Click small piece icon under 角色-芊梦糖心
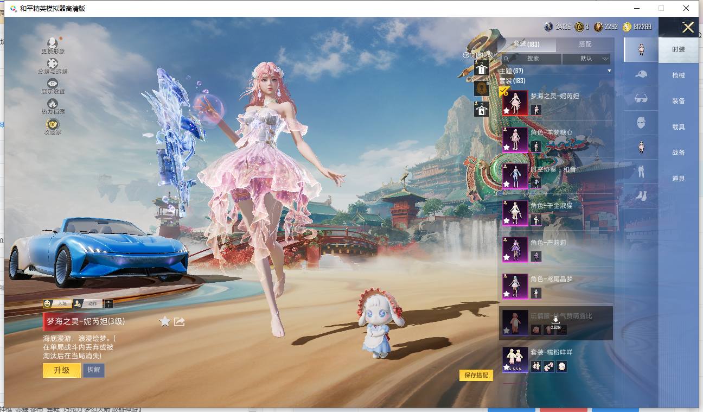The height and width of the screenshot is (412, 703). point(536,147)
